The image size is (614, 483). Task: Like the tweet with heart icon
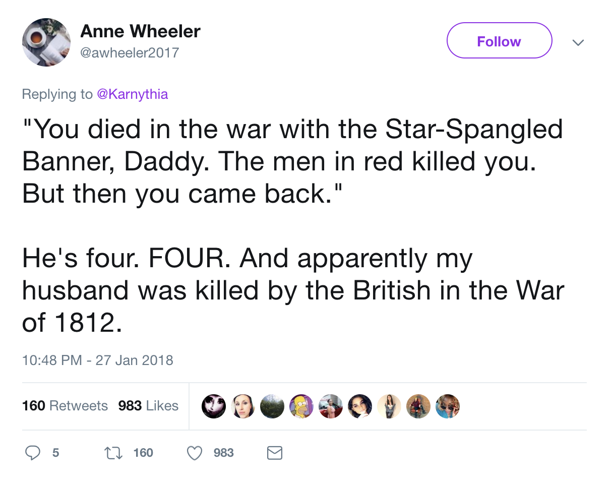pos(195,453)
